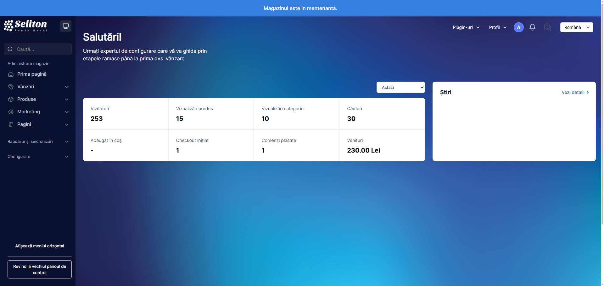Click the user avatar 'A' icon

pos(518,27)
